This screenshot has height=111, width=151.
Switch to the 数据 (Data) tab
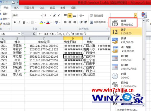(x=52, y=8)
